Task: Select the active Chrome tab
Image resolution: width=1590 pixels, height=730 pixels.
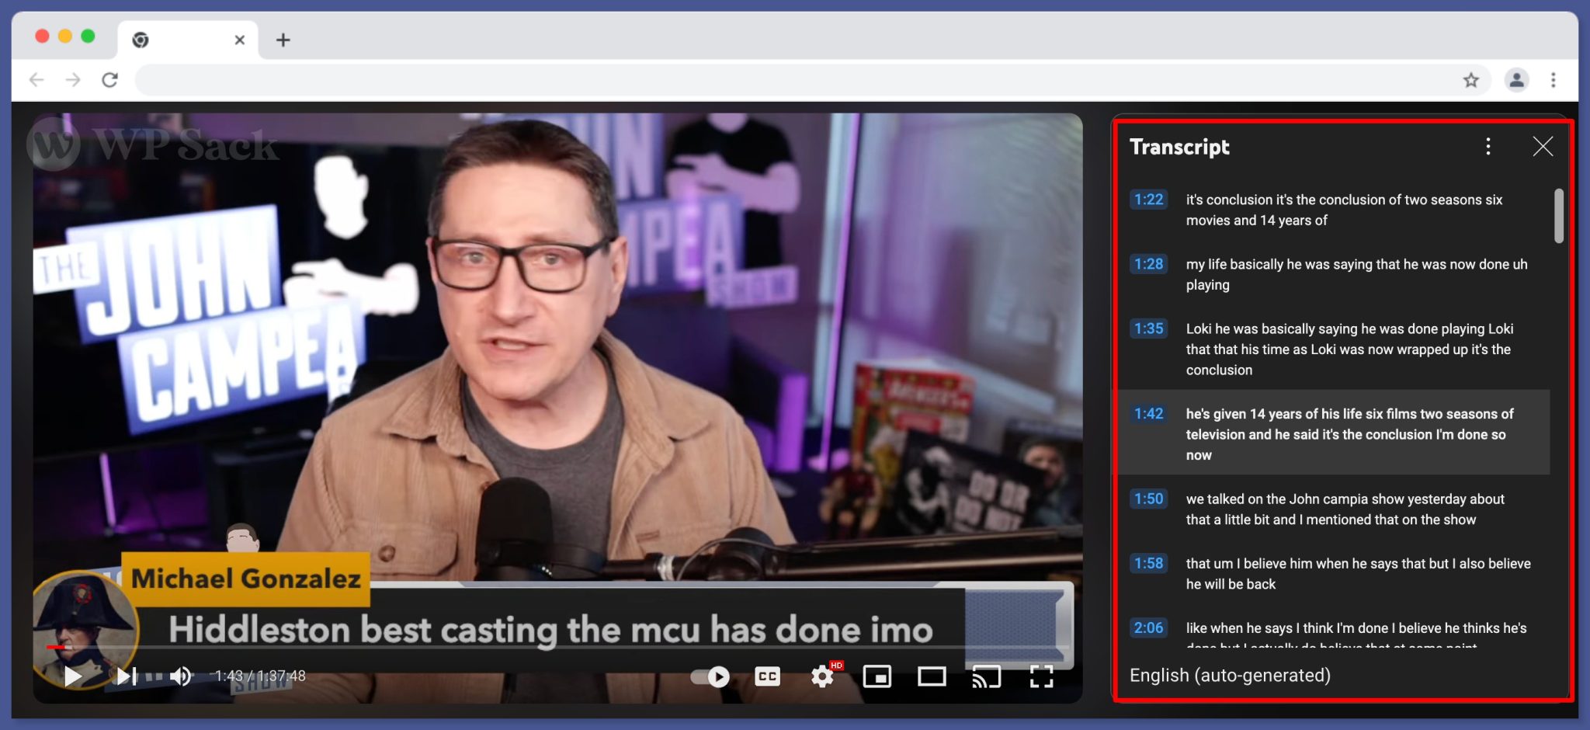Action: tap(188, 40)
